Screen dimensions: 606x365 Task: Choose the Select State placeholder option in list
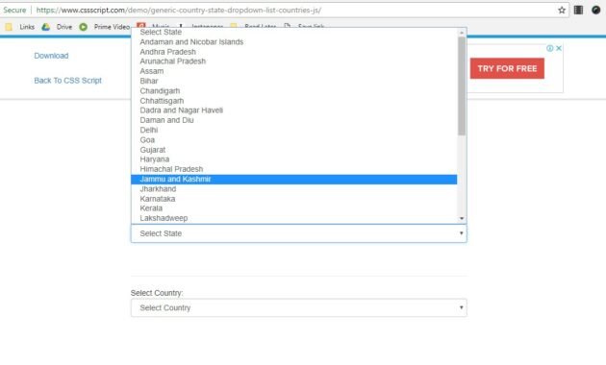tap(293, 32)
